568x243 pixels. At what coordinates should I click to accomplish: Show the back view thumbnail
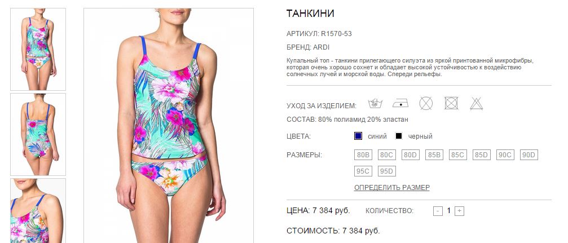38,134
